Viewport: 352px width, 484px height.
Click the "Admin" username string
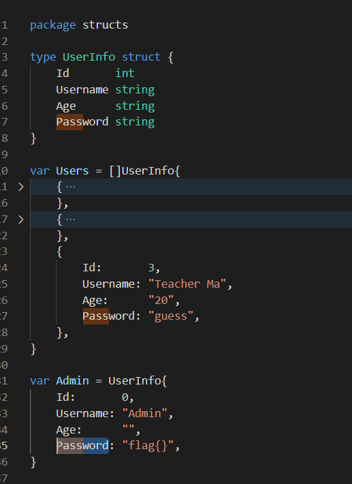144,413
